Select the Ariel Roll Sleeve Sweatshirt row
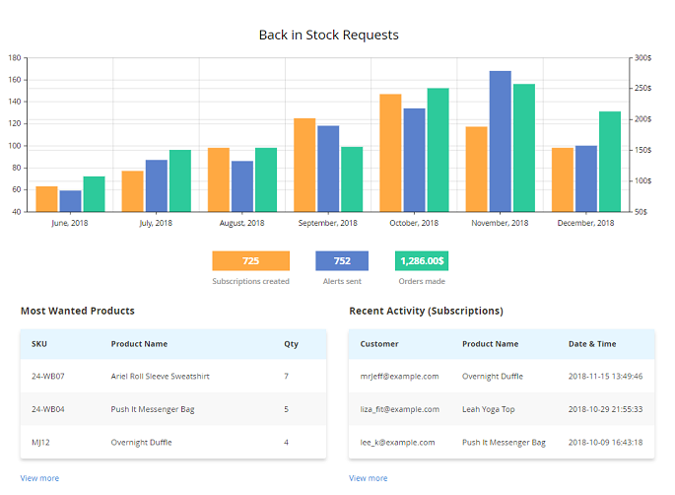Image resolution: width=675 pixels, height=495 pixels. point(160,377)
